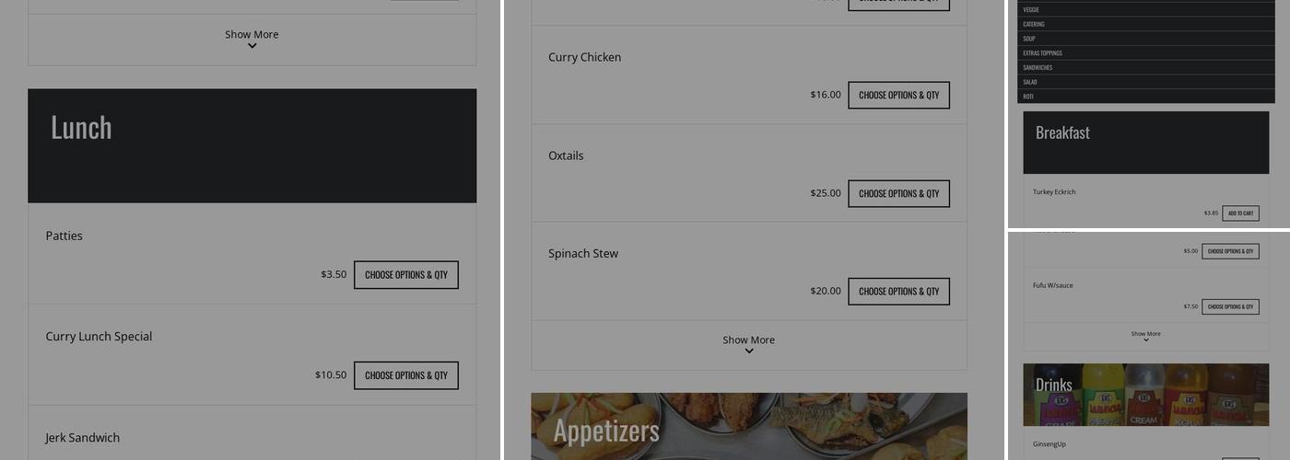Choose options for Fufu W/sauce
1290x460 pixels.
click(1230, 306)
